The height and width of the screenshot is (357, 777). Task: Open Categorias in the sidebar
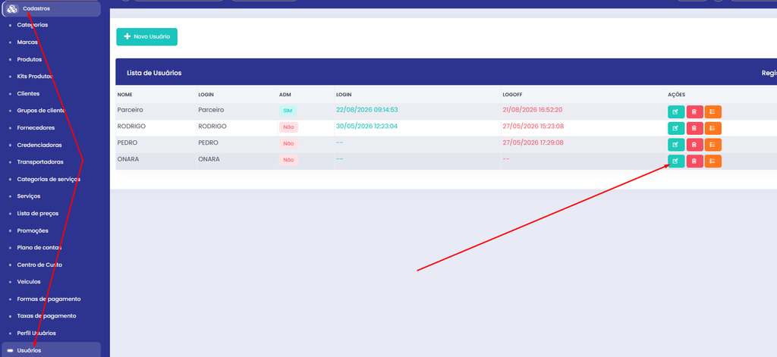[32, 25]
